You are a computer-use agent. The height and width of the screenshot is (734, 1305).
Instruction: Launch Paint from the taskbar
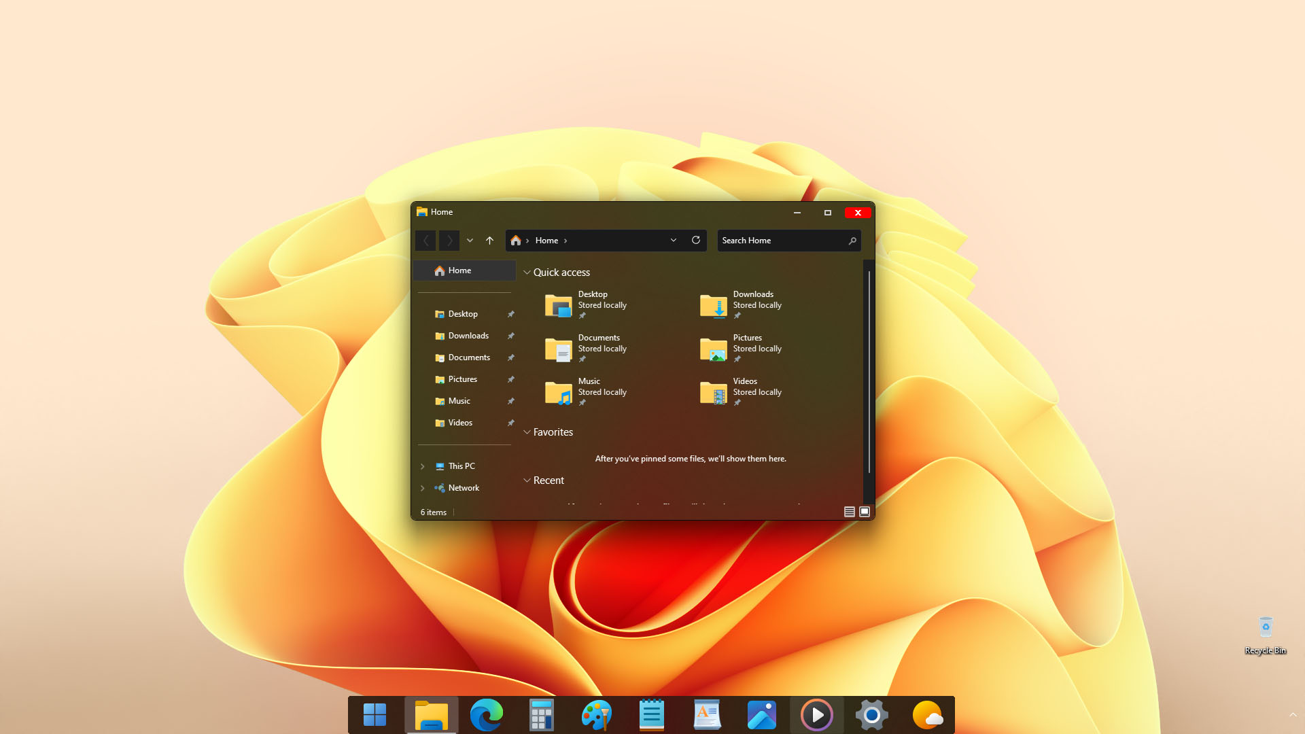pos(596,714)
